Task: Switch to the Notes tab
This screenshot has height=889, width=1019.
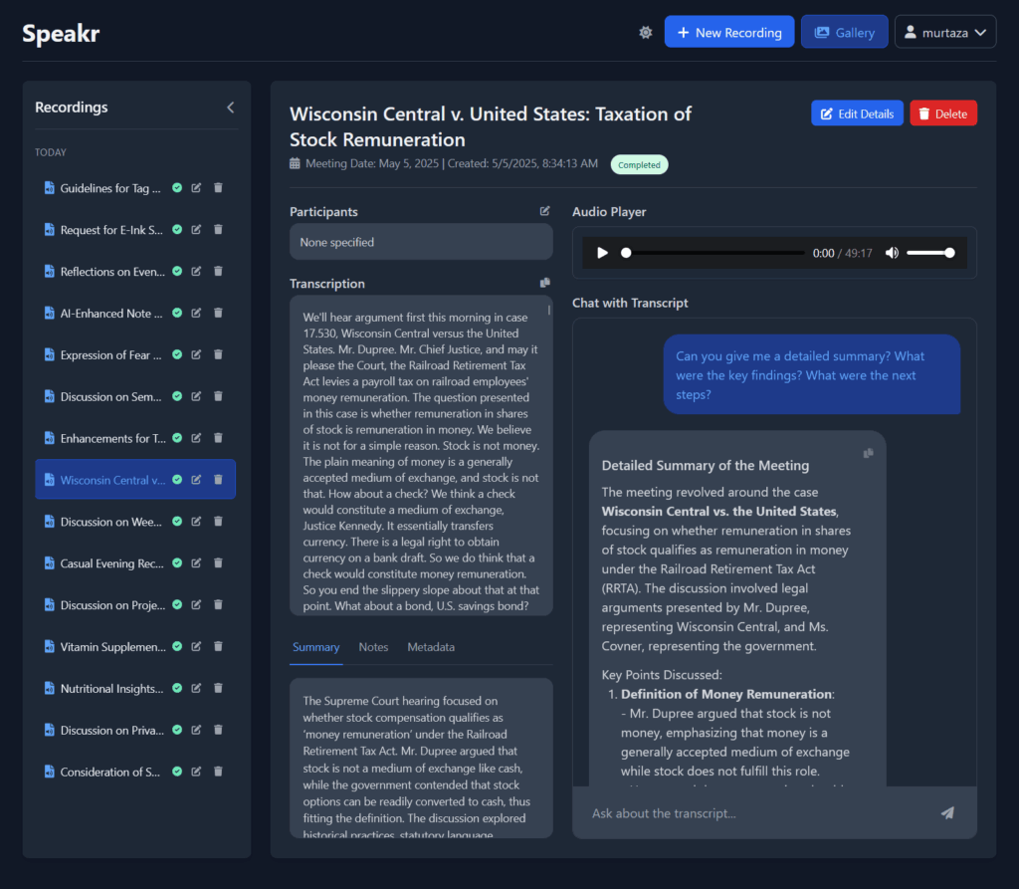Action: click(373, 647)
